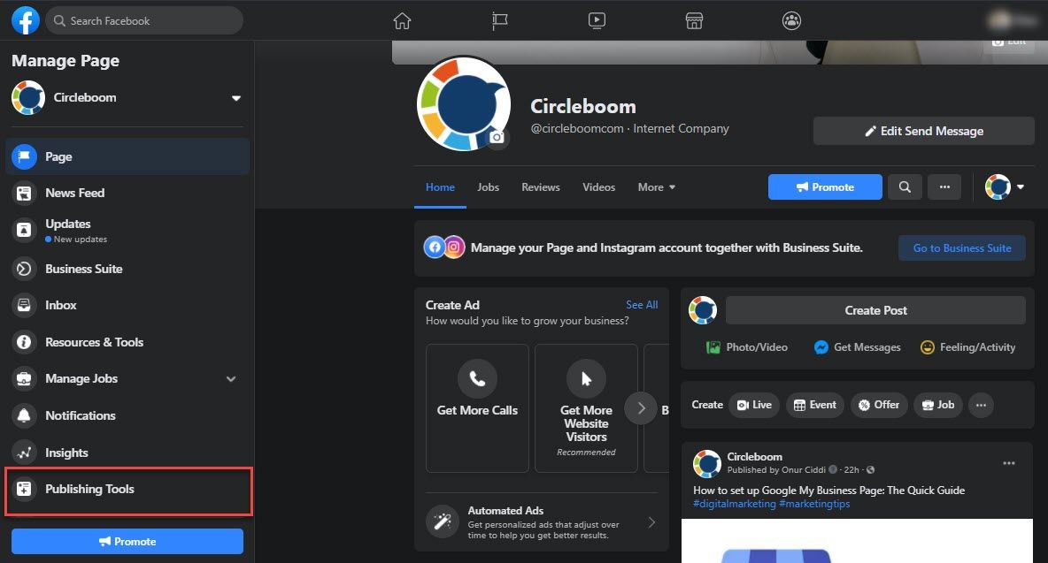Click the Pages flag icon in top bar
The height and width of the screenshot is (563, 1048).
[x=499, y=19]
